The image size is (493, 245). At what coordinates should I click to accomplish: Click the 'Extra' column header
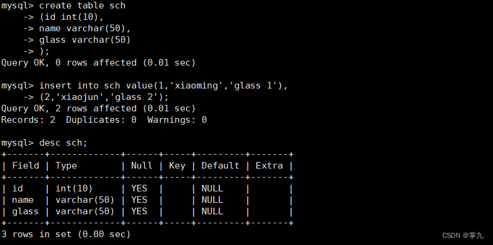coord(269,166)
